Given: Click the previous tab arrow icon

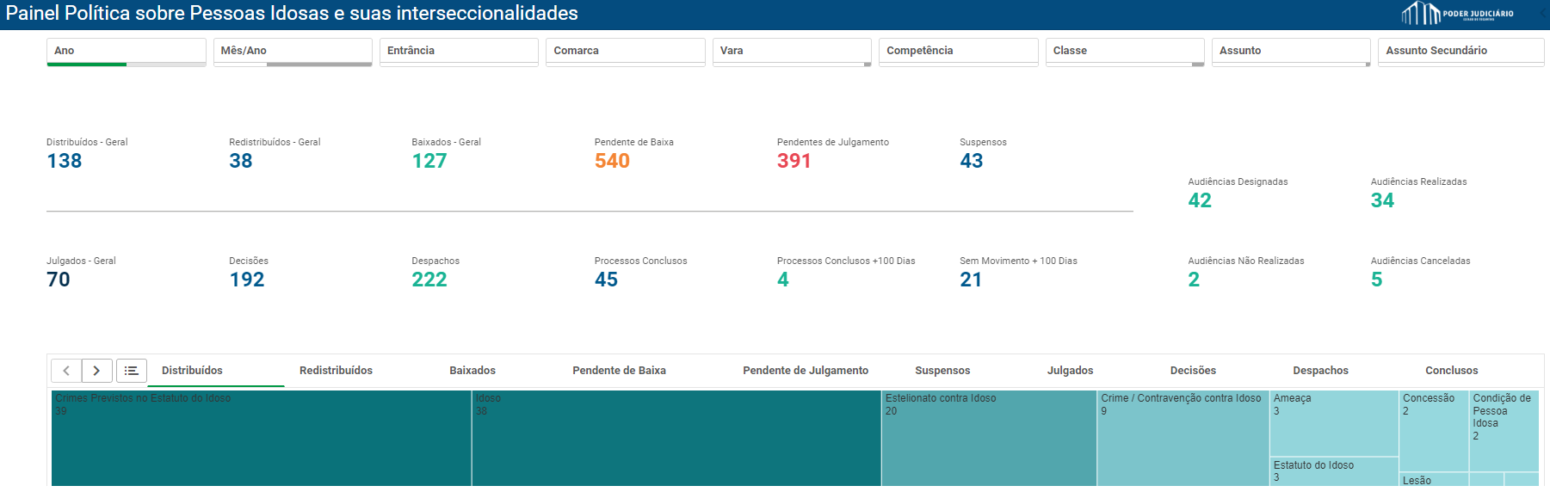Looking at the screenshot, I should click(x=66, y=371).
